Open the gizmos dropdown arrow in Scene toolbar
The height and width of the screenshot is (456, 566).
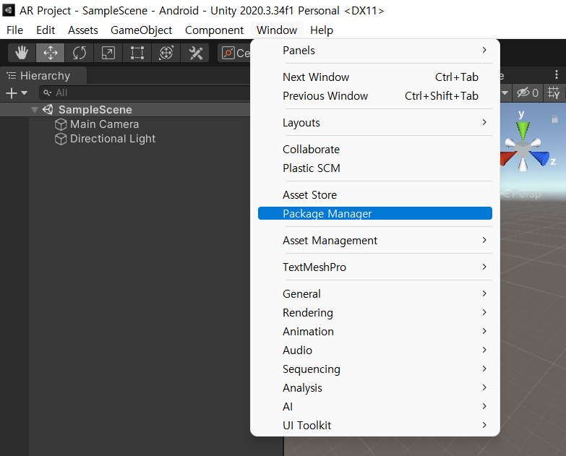tap(505, 93)
